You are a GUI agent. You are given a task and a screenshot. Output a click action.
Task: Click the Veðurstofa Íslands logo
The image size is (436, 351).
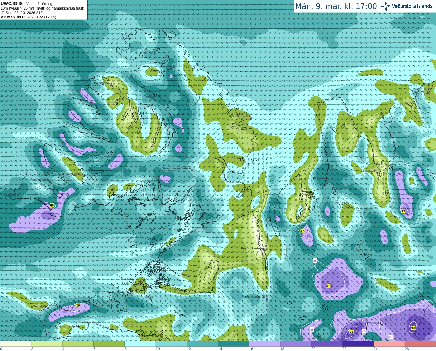click(x=407, y=6)
